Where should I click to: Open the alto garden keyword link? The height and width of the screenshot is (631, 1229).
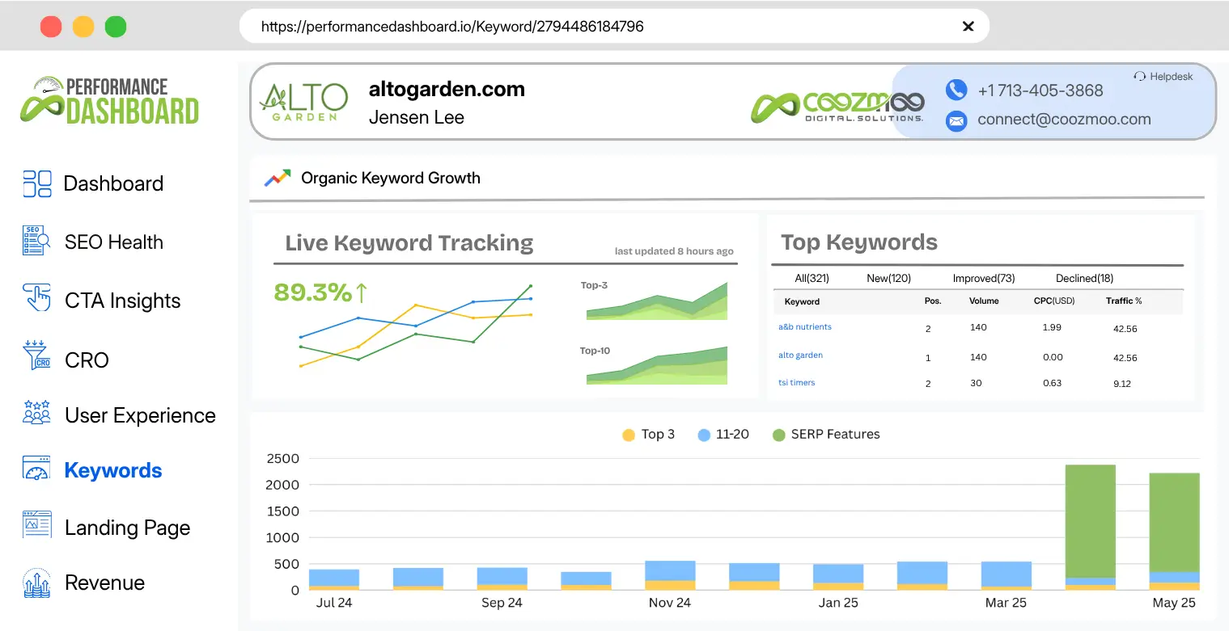click(x=800, y=355)
